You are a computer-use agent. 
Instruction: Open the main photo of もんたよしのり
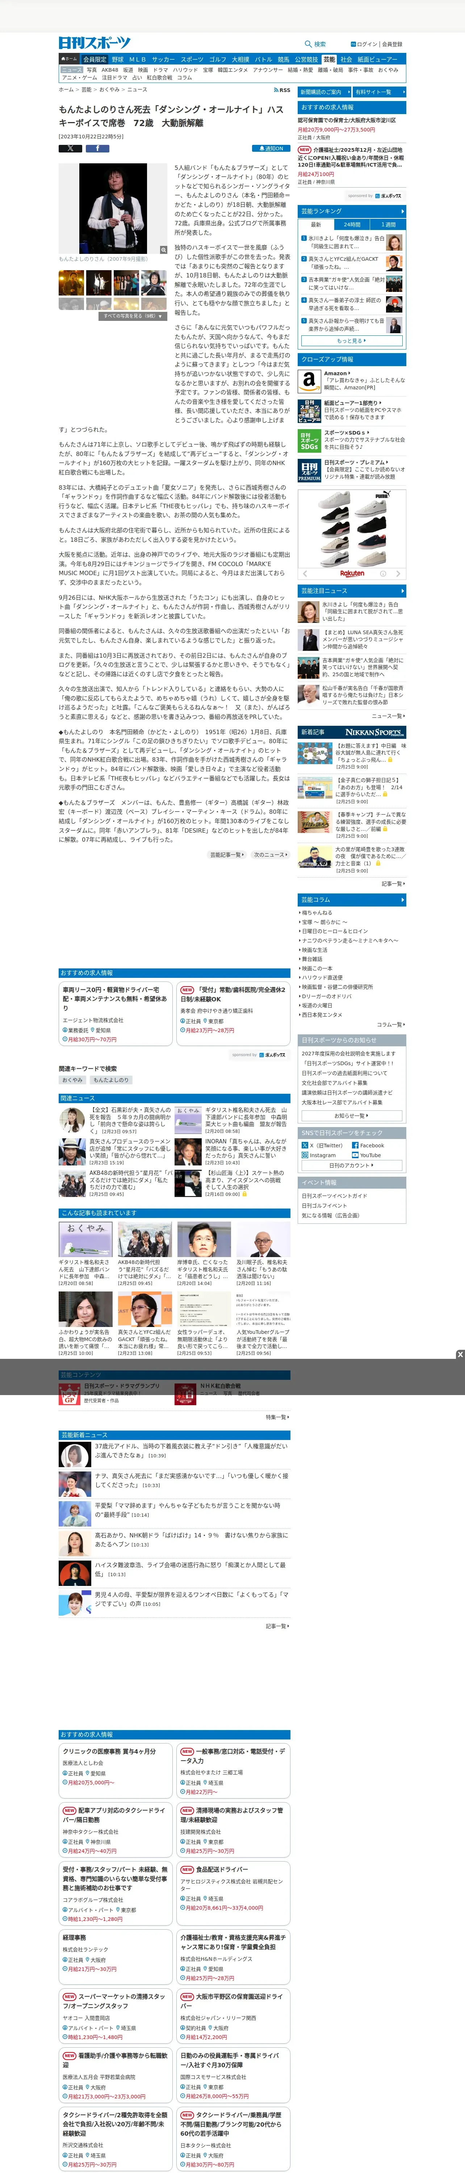point(113,208)
